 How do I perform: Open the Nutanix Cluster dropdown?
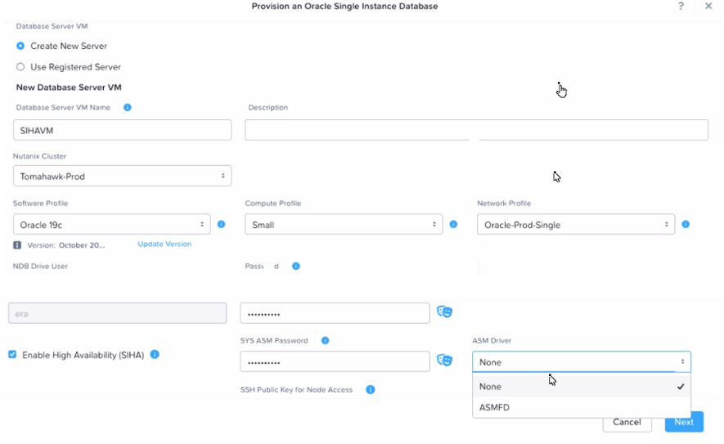(x=122, y=176)
